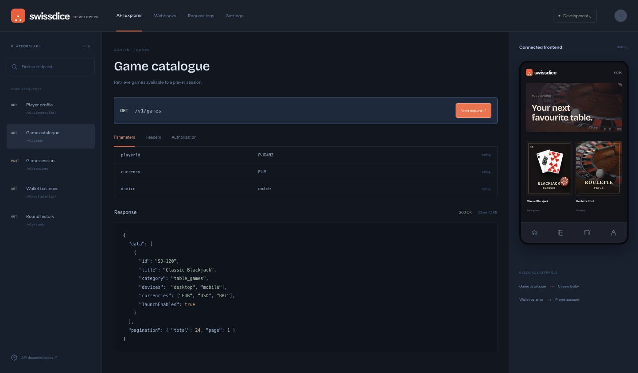Select the Parameters tab
This screenshot has height=373, width=638.
click(x=124, y=137)
